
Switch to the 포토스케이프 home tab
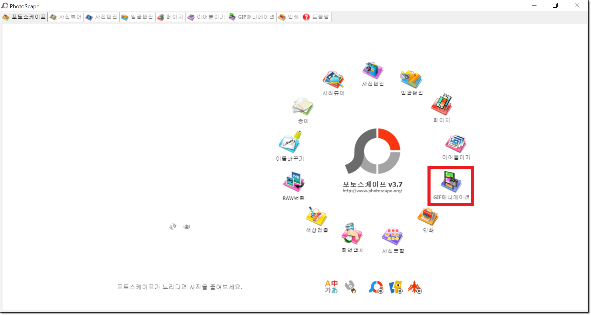point(24,17)
